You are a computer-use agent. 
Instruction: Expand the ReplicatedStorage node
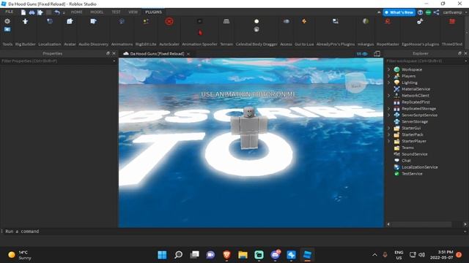click(x=389, y=109)
